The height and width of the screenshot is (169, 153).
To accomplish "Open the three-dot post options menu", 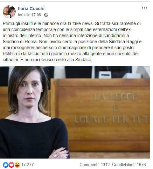I will click(144, 8).
